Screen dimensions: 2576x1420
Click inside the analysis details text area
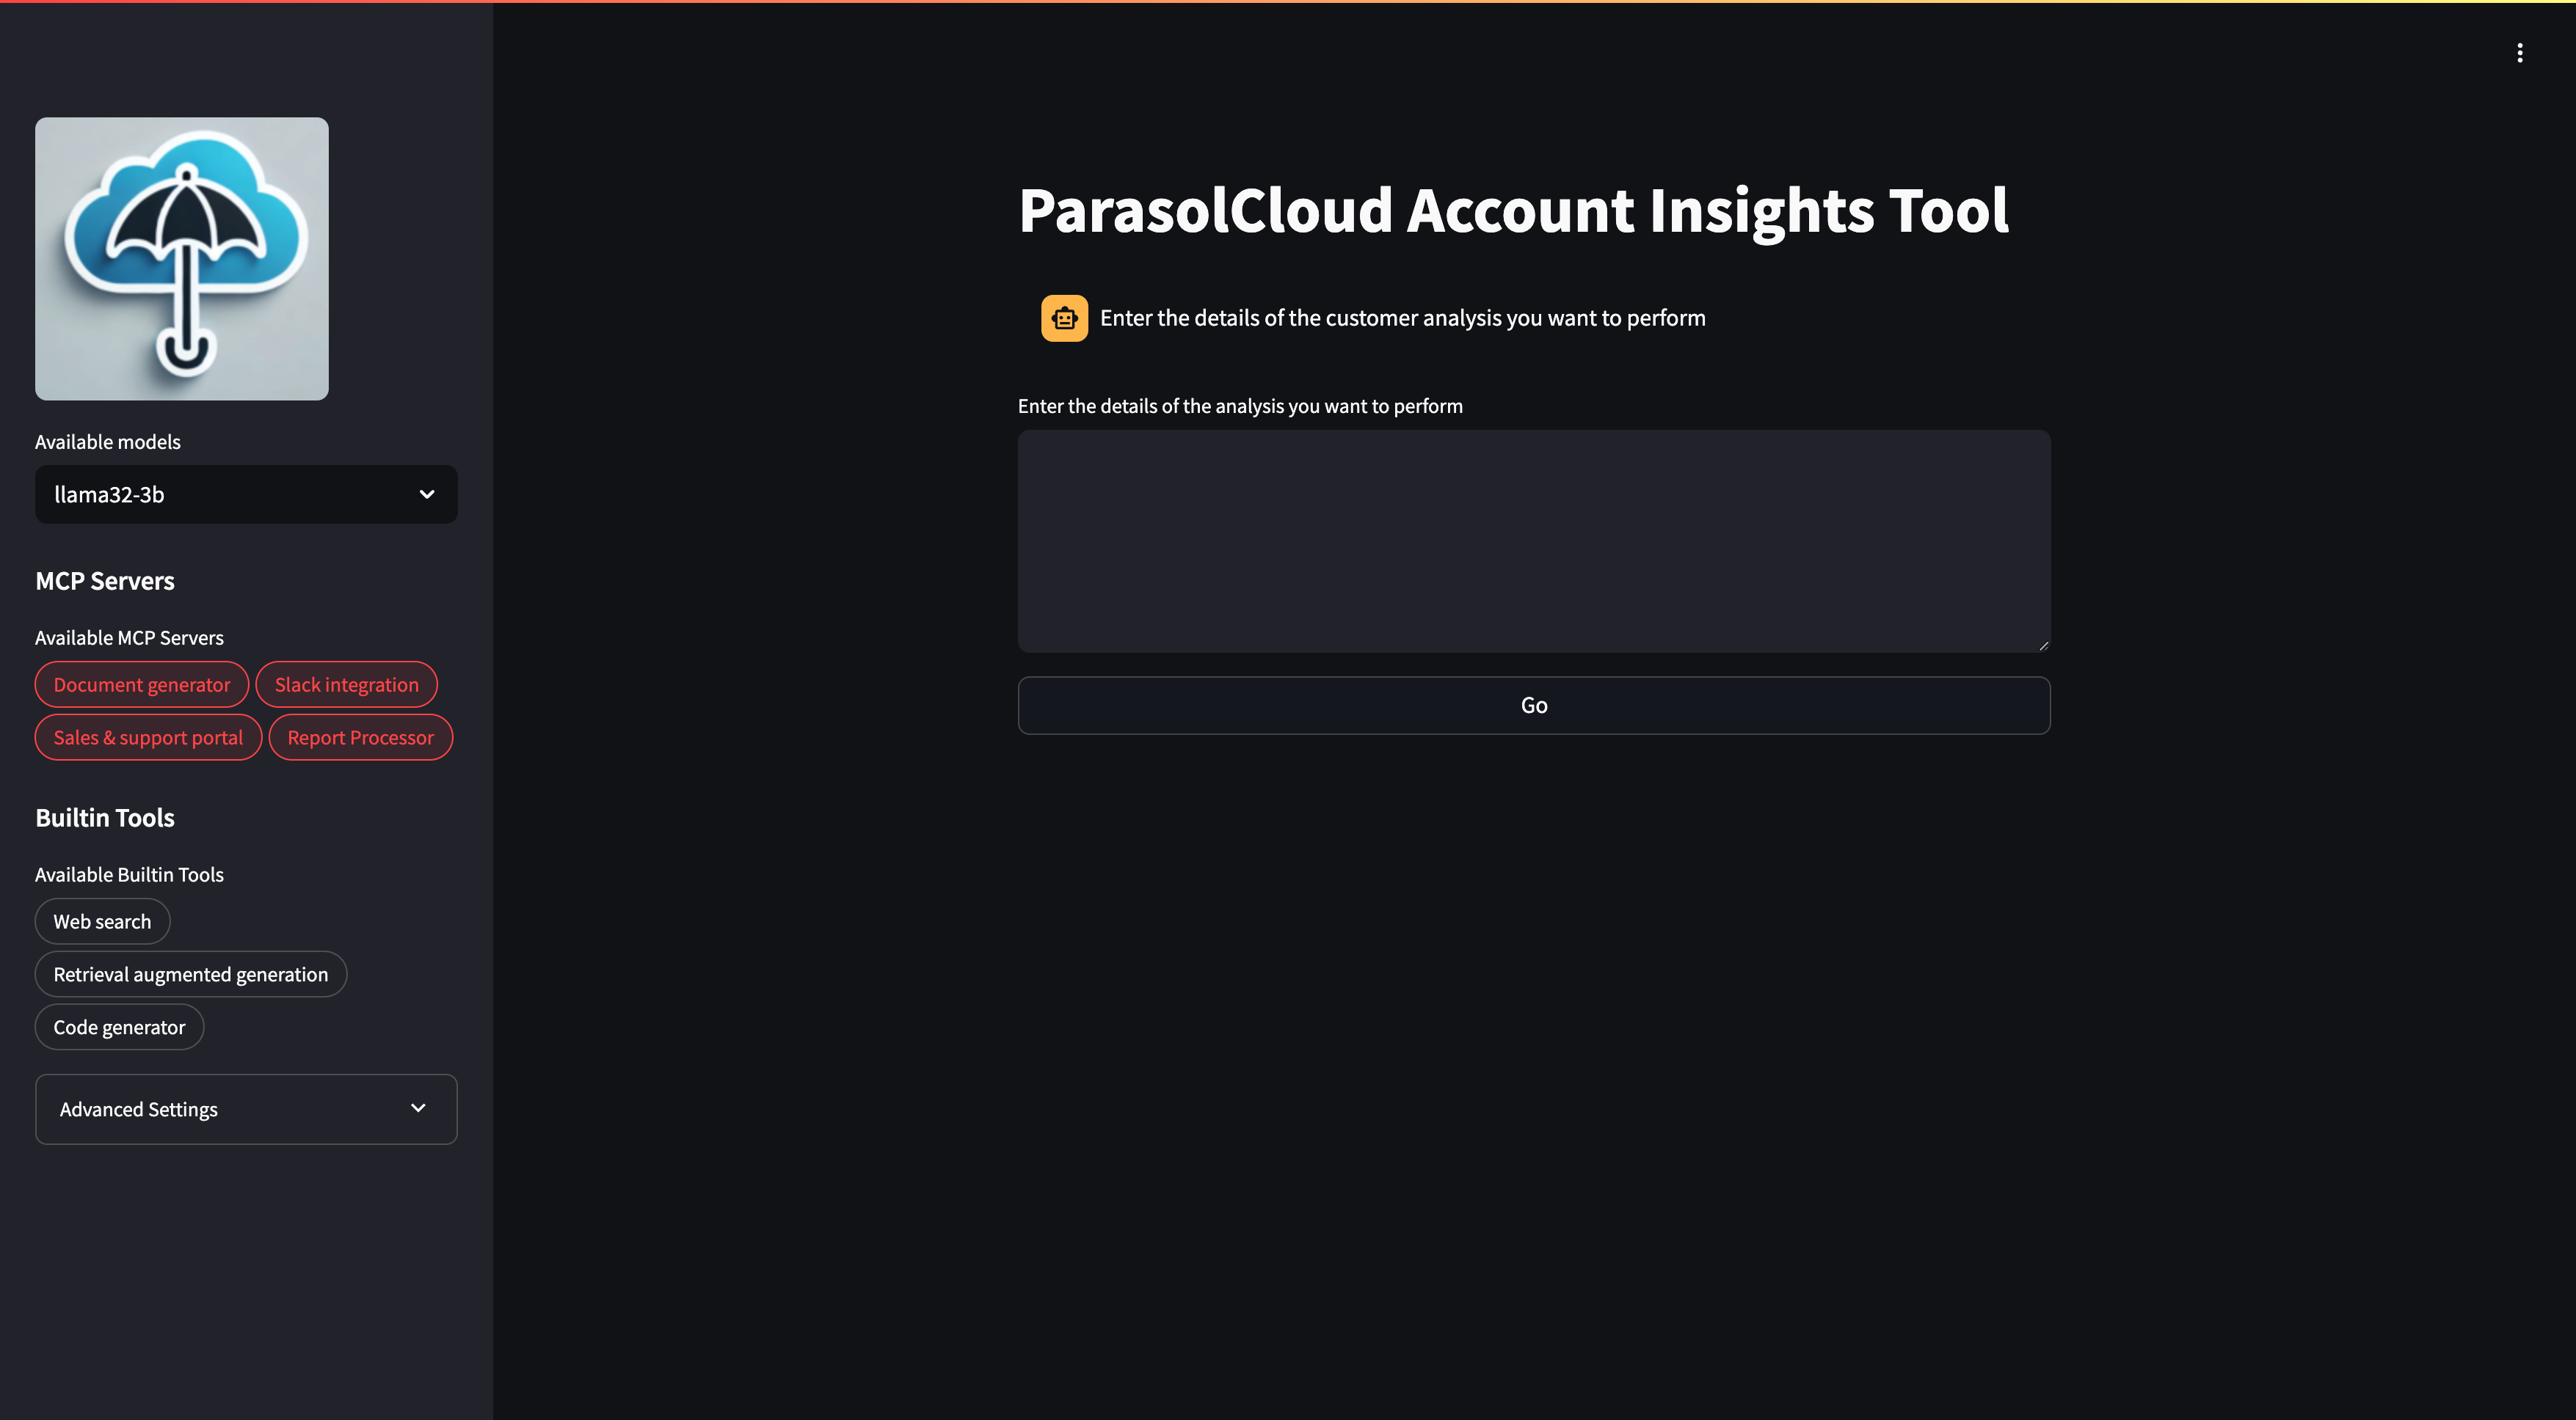(1533, 540)
